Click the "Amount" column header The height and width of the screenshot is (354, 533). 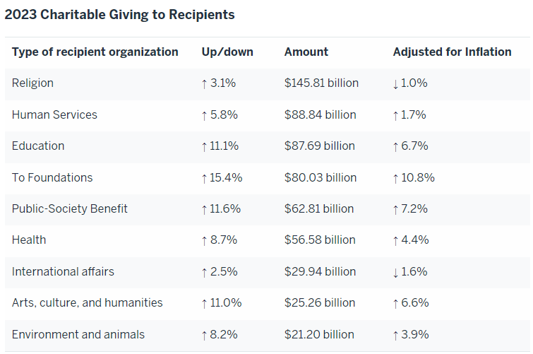point(306,52)
